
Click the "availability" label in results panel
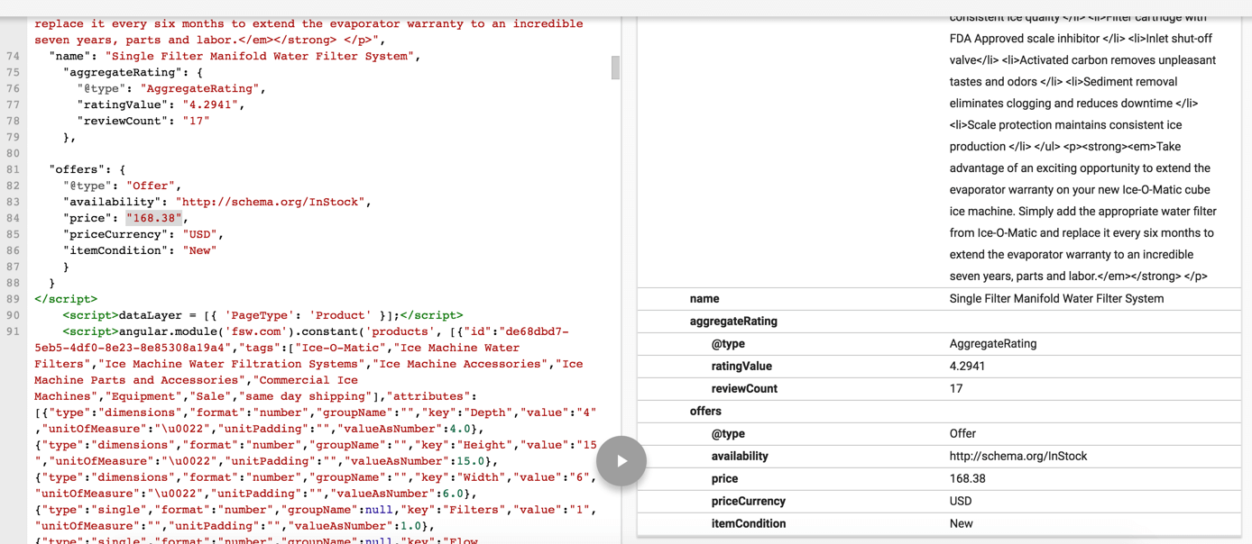pyautogui.click(x=740, y=457)
